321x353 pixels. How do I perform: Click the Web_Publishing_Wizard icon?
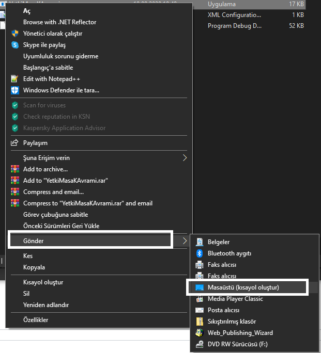point(200,333)
